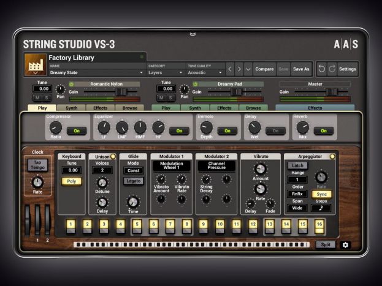This screenshot has width=382, height=286.
Task: Open the Master Effects tab
Action: coord(315,108)
